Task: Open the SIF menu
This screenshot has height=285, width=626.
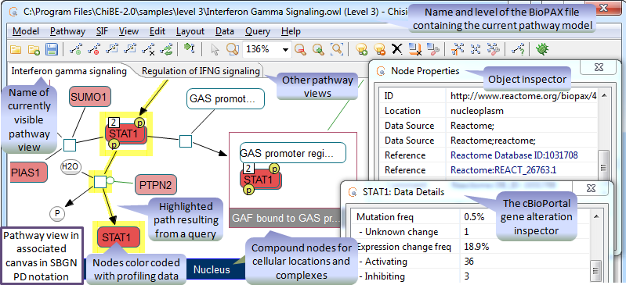Action: [x=102, y=31]
